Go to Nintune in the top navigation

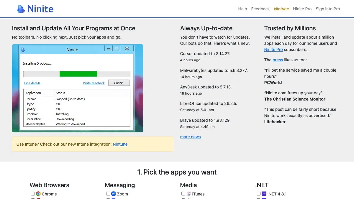point(281,9)
